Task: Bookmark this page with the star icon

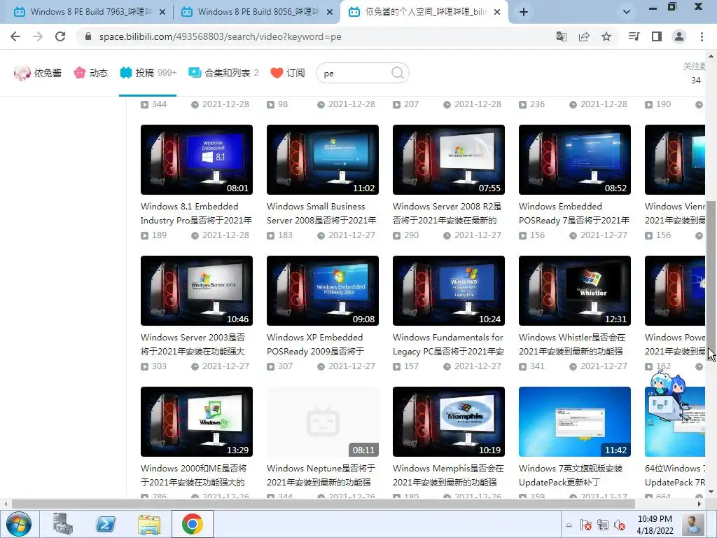Action: pos(606,36)
